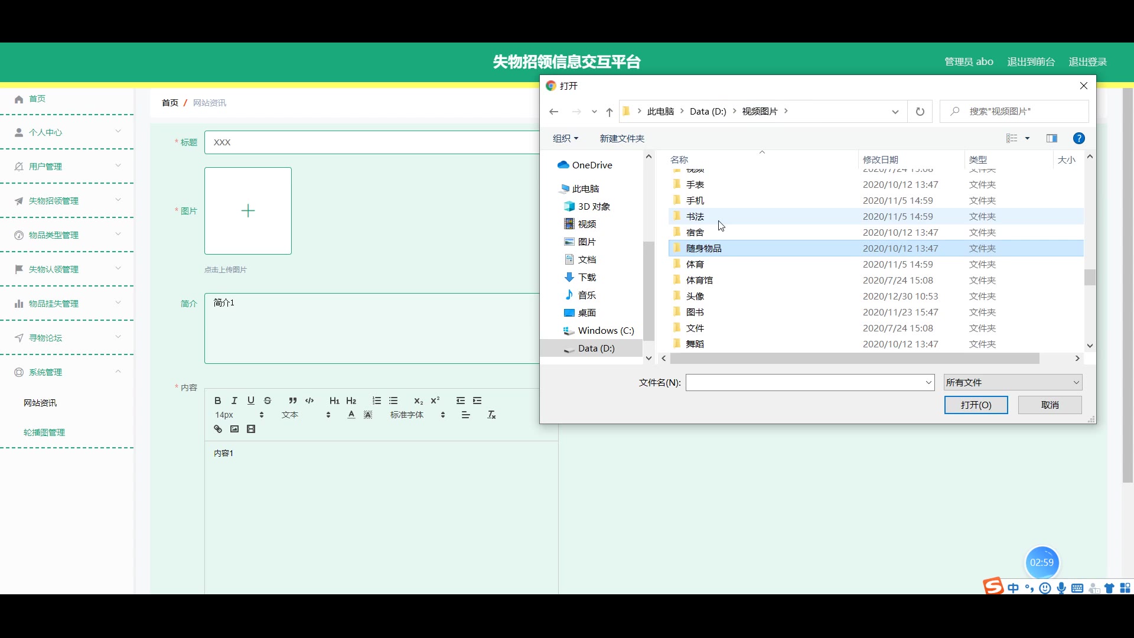Refresh the file dialog folder view

[x=920, y=112]
